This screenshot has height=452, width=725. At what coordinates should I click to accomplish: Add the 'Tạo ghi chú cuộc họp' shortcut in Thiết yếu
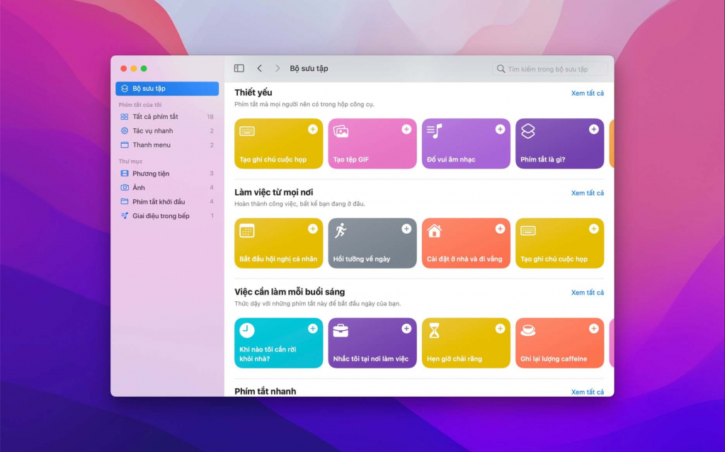[x=312, y=129]
